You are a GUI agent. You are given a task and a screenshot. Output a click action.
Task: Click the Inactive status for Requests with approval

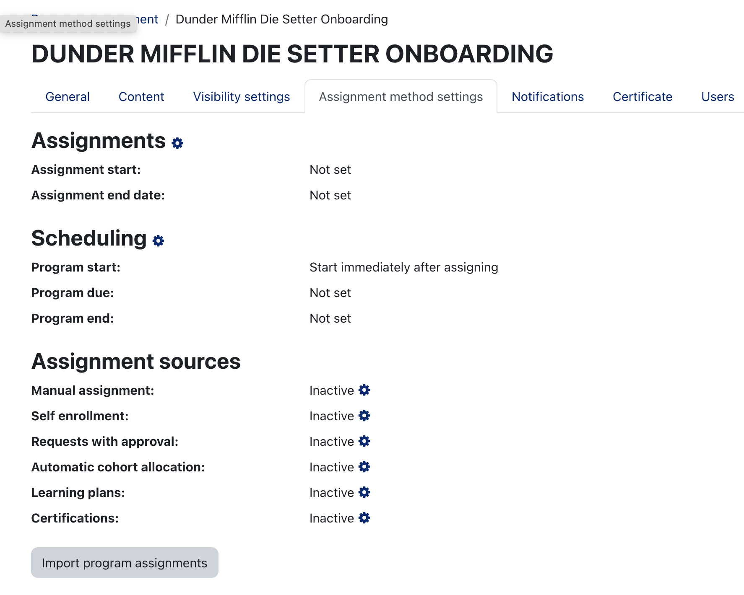[332, 442]
